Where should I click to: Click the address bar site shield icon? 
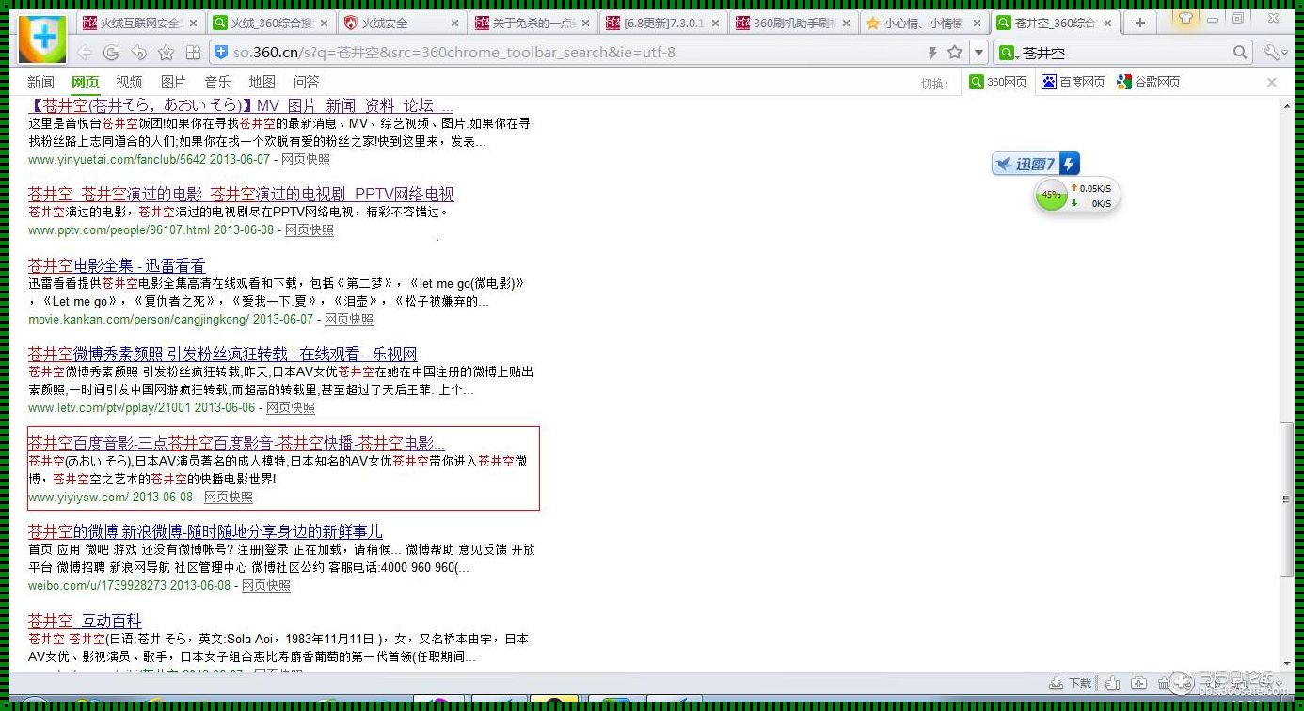(x=221, y=53)
